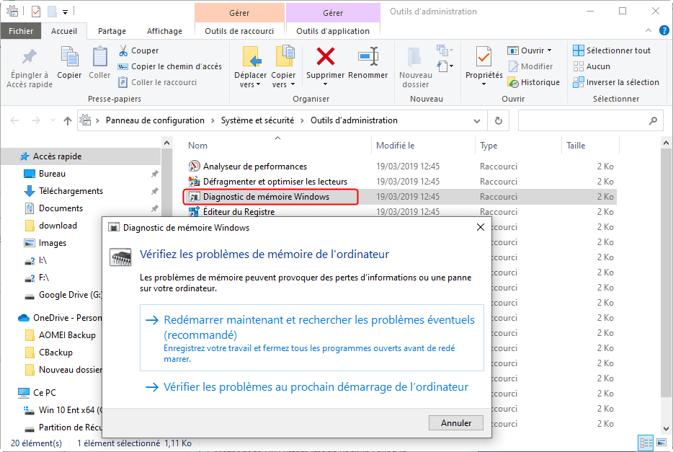Open the Outils d'application tab
This screenshot has width=673, height=452.
[333, 31]
